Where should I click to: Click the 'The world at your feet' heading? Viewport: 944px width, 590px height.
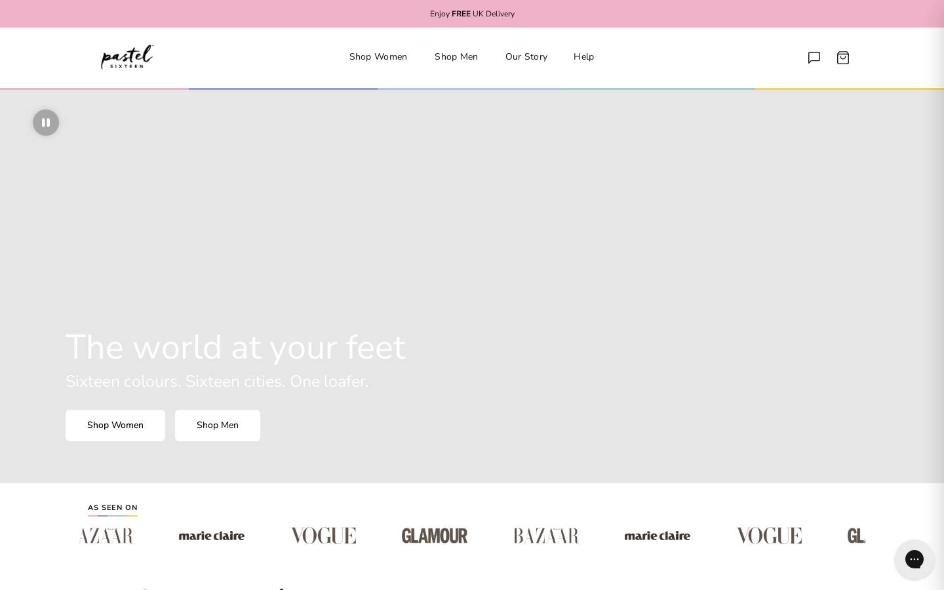coord(236,347)
